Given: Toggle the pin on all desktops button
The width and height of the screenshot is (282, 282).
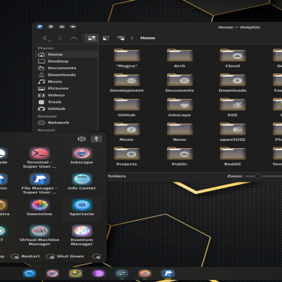Looking at the screenshot, I should [x=51, y=27].
